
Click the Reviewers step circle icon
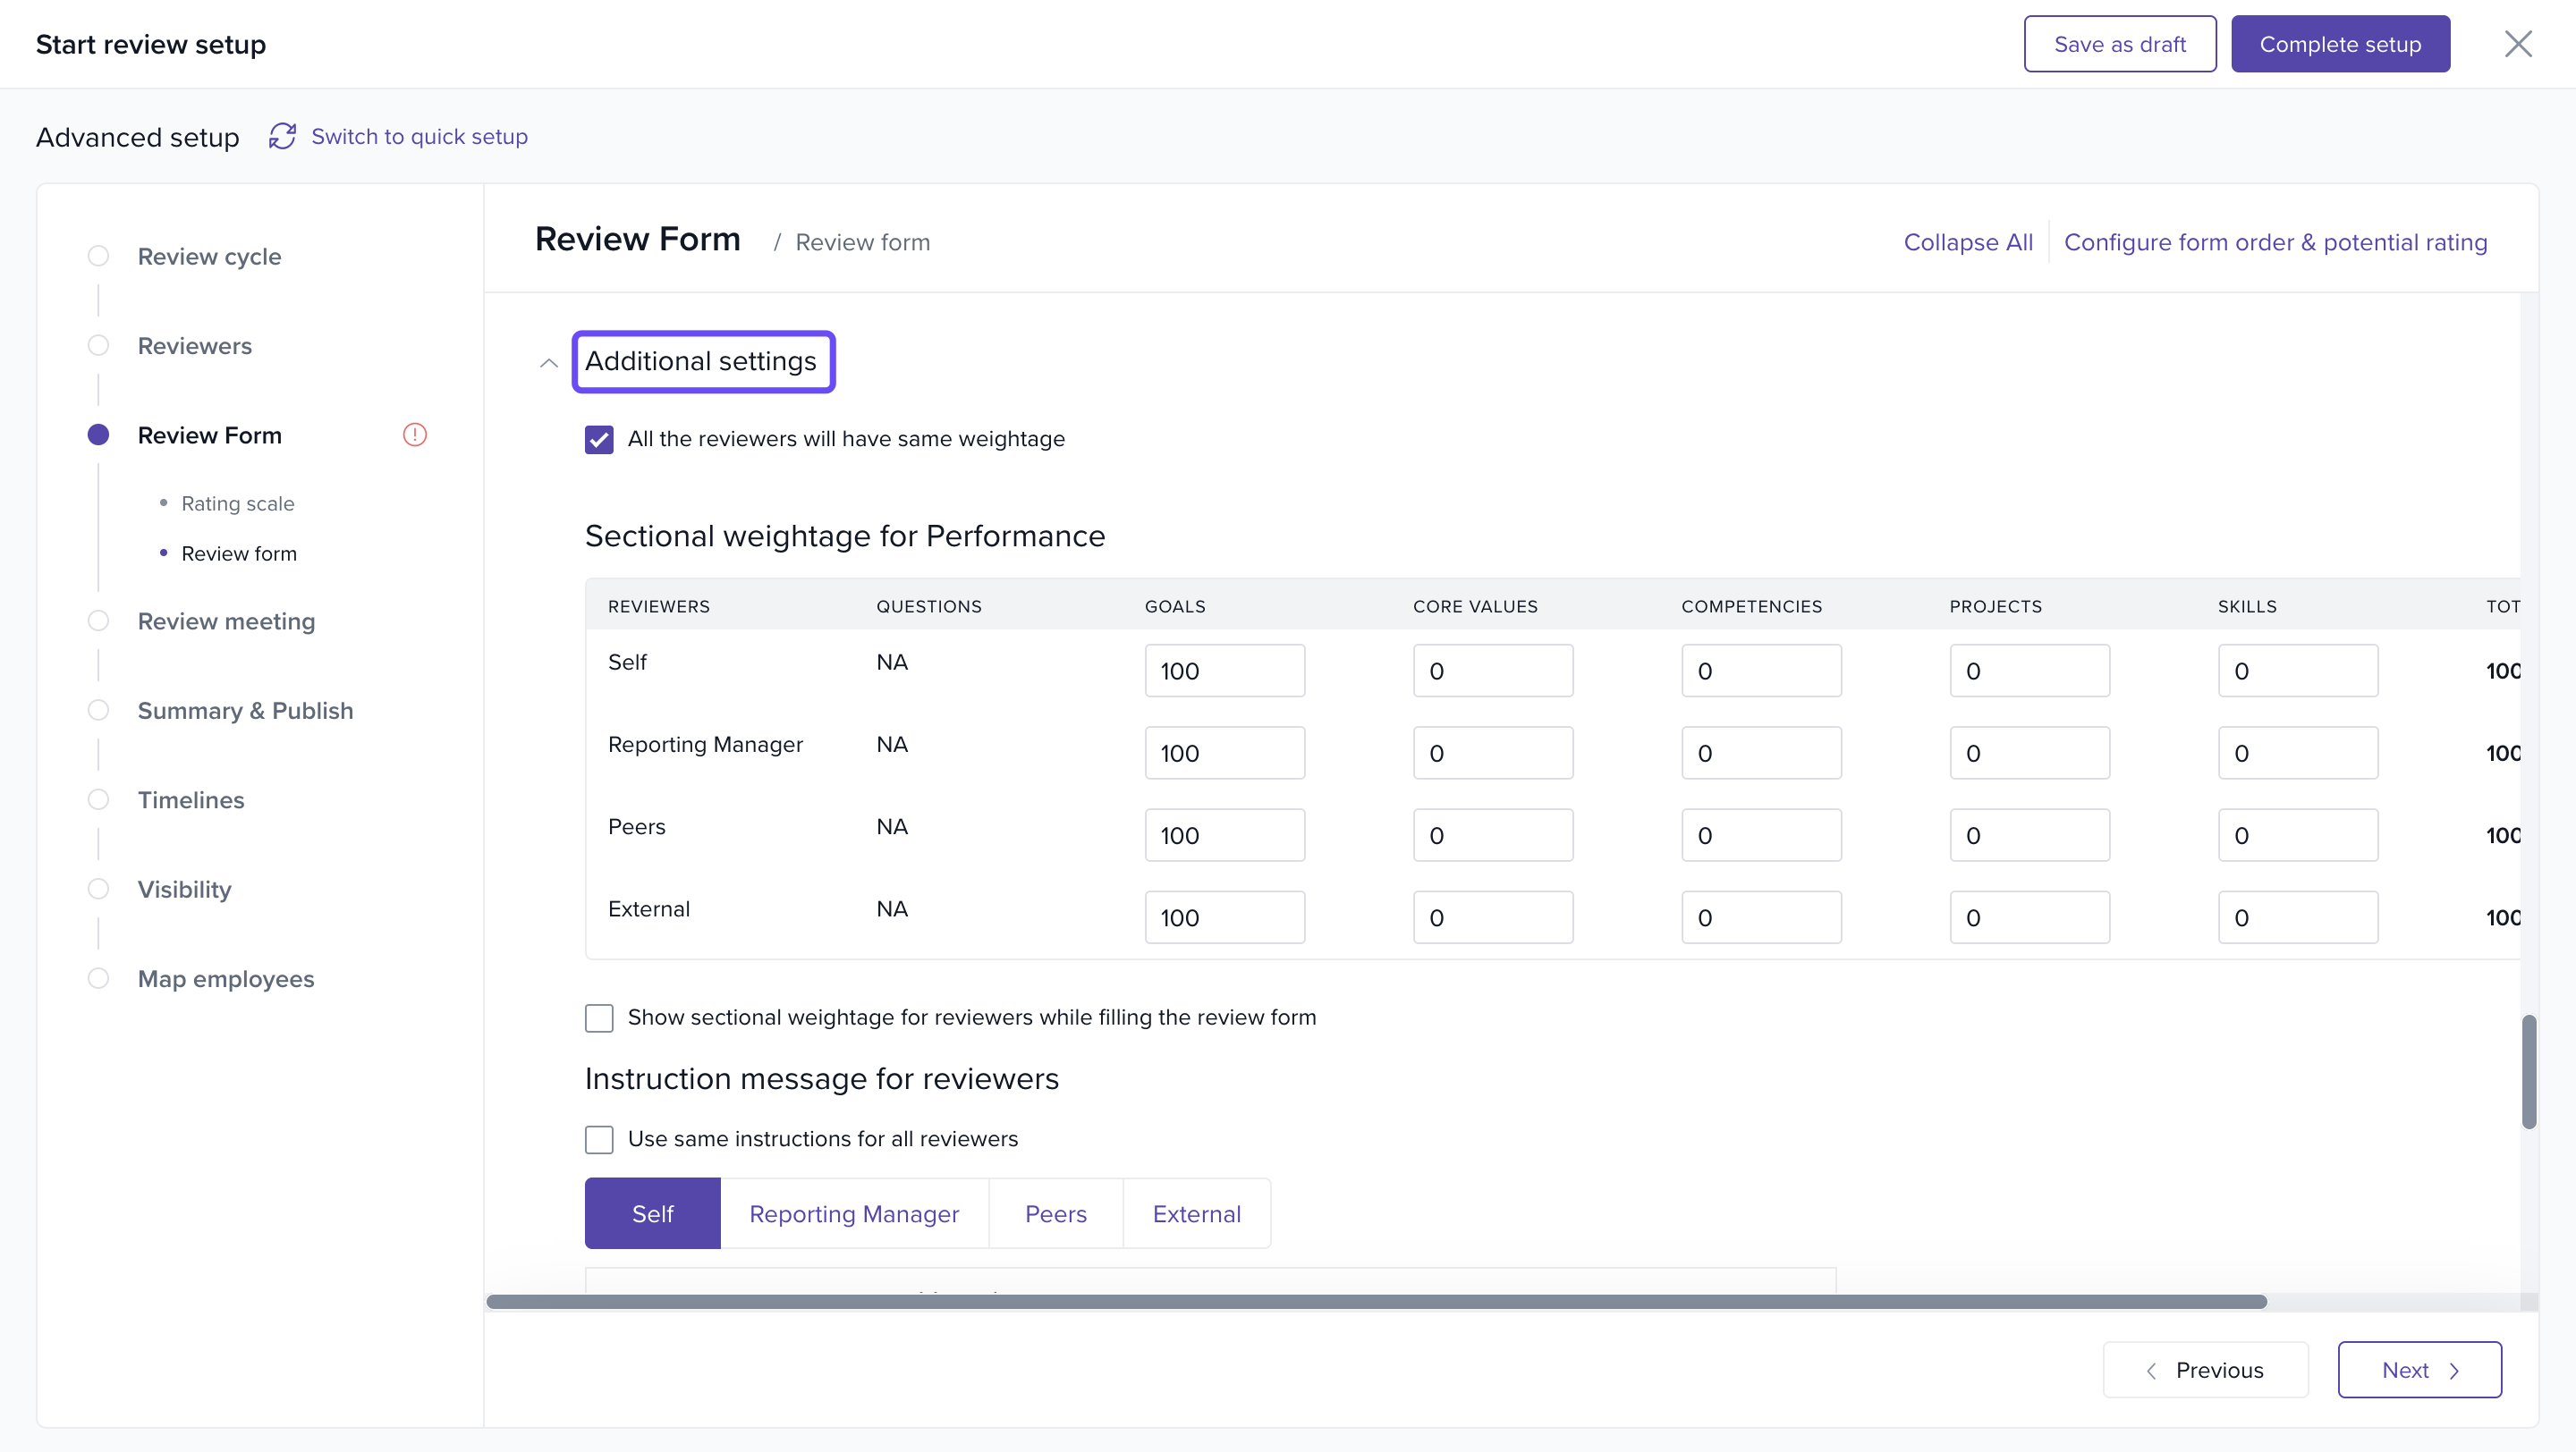[x=98, y=346]
